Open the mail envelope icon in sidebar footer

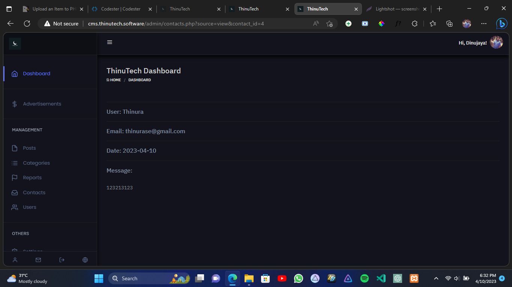38,260
